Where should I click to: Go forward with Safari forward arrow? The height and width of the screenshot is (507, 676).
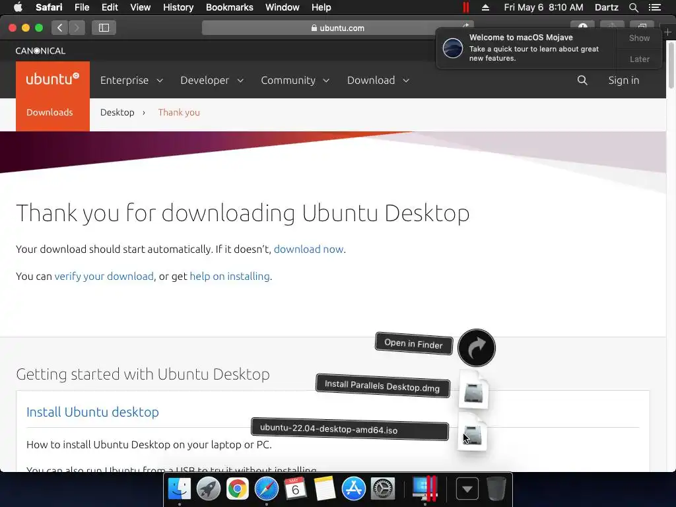pos(77,28)
